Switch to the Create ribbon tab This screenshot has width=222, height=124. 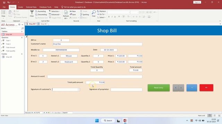20,7
